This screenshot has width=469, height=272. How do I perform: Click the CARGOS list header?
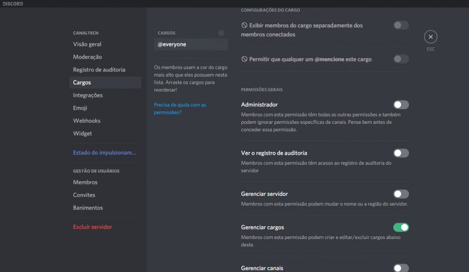(x=167, y=33)
